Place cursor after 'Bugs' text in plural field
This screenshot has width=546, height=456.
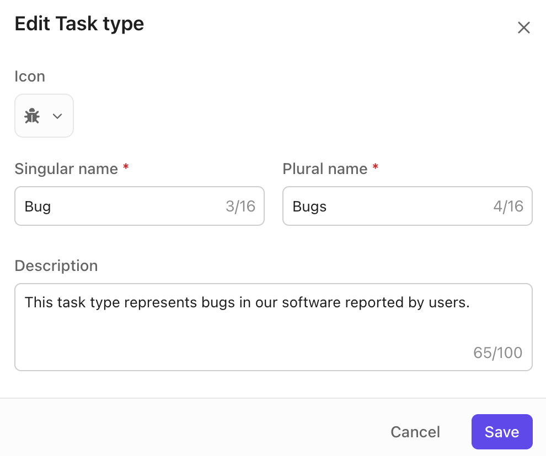328,207
